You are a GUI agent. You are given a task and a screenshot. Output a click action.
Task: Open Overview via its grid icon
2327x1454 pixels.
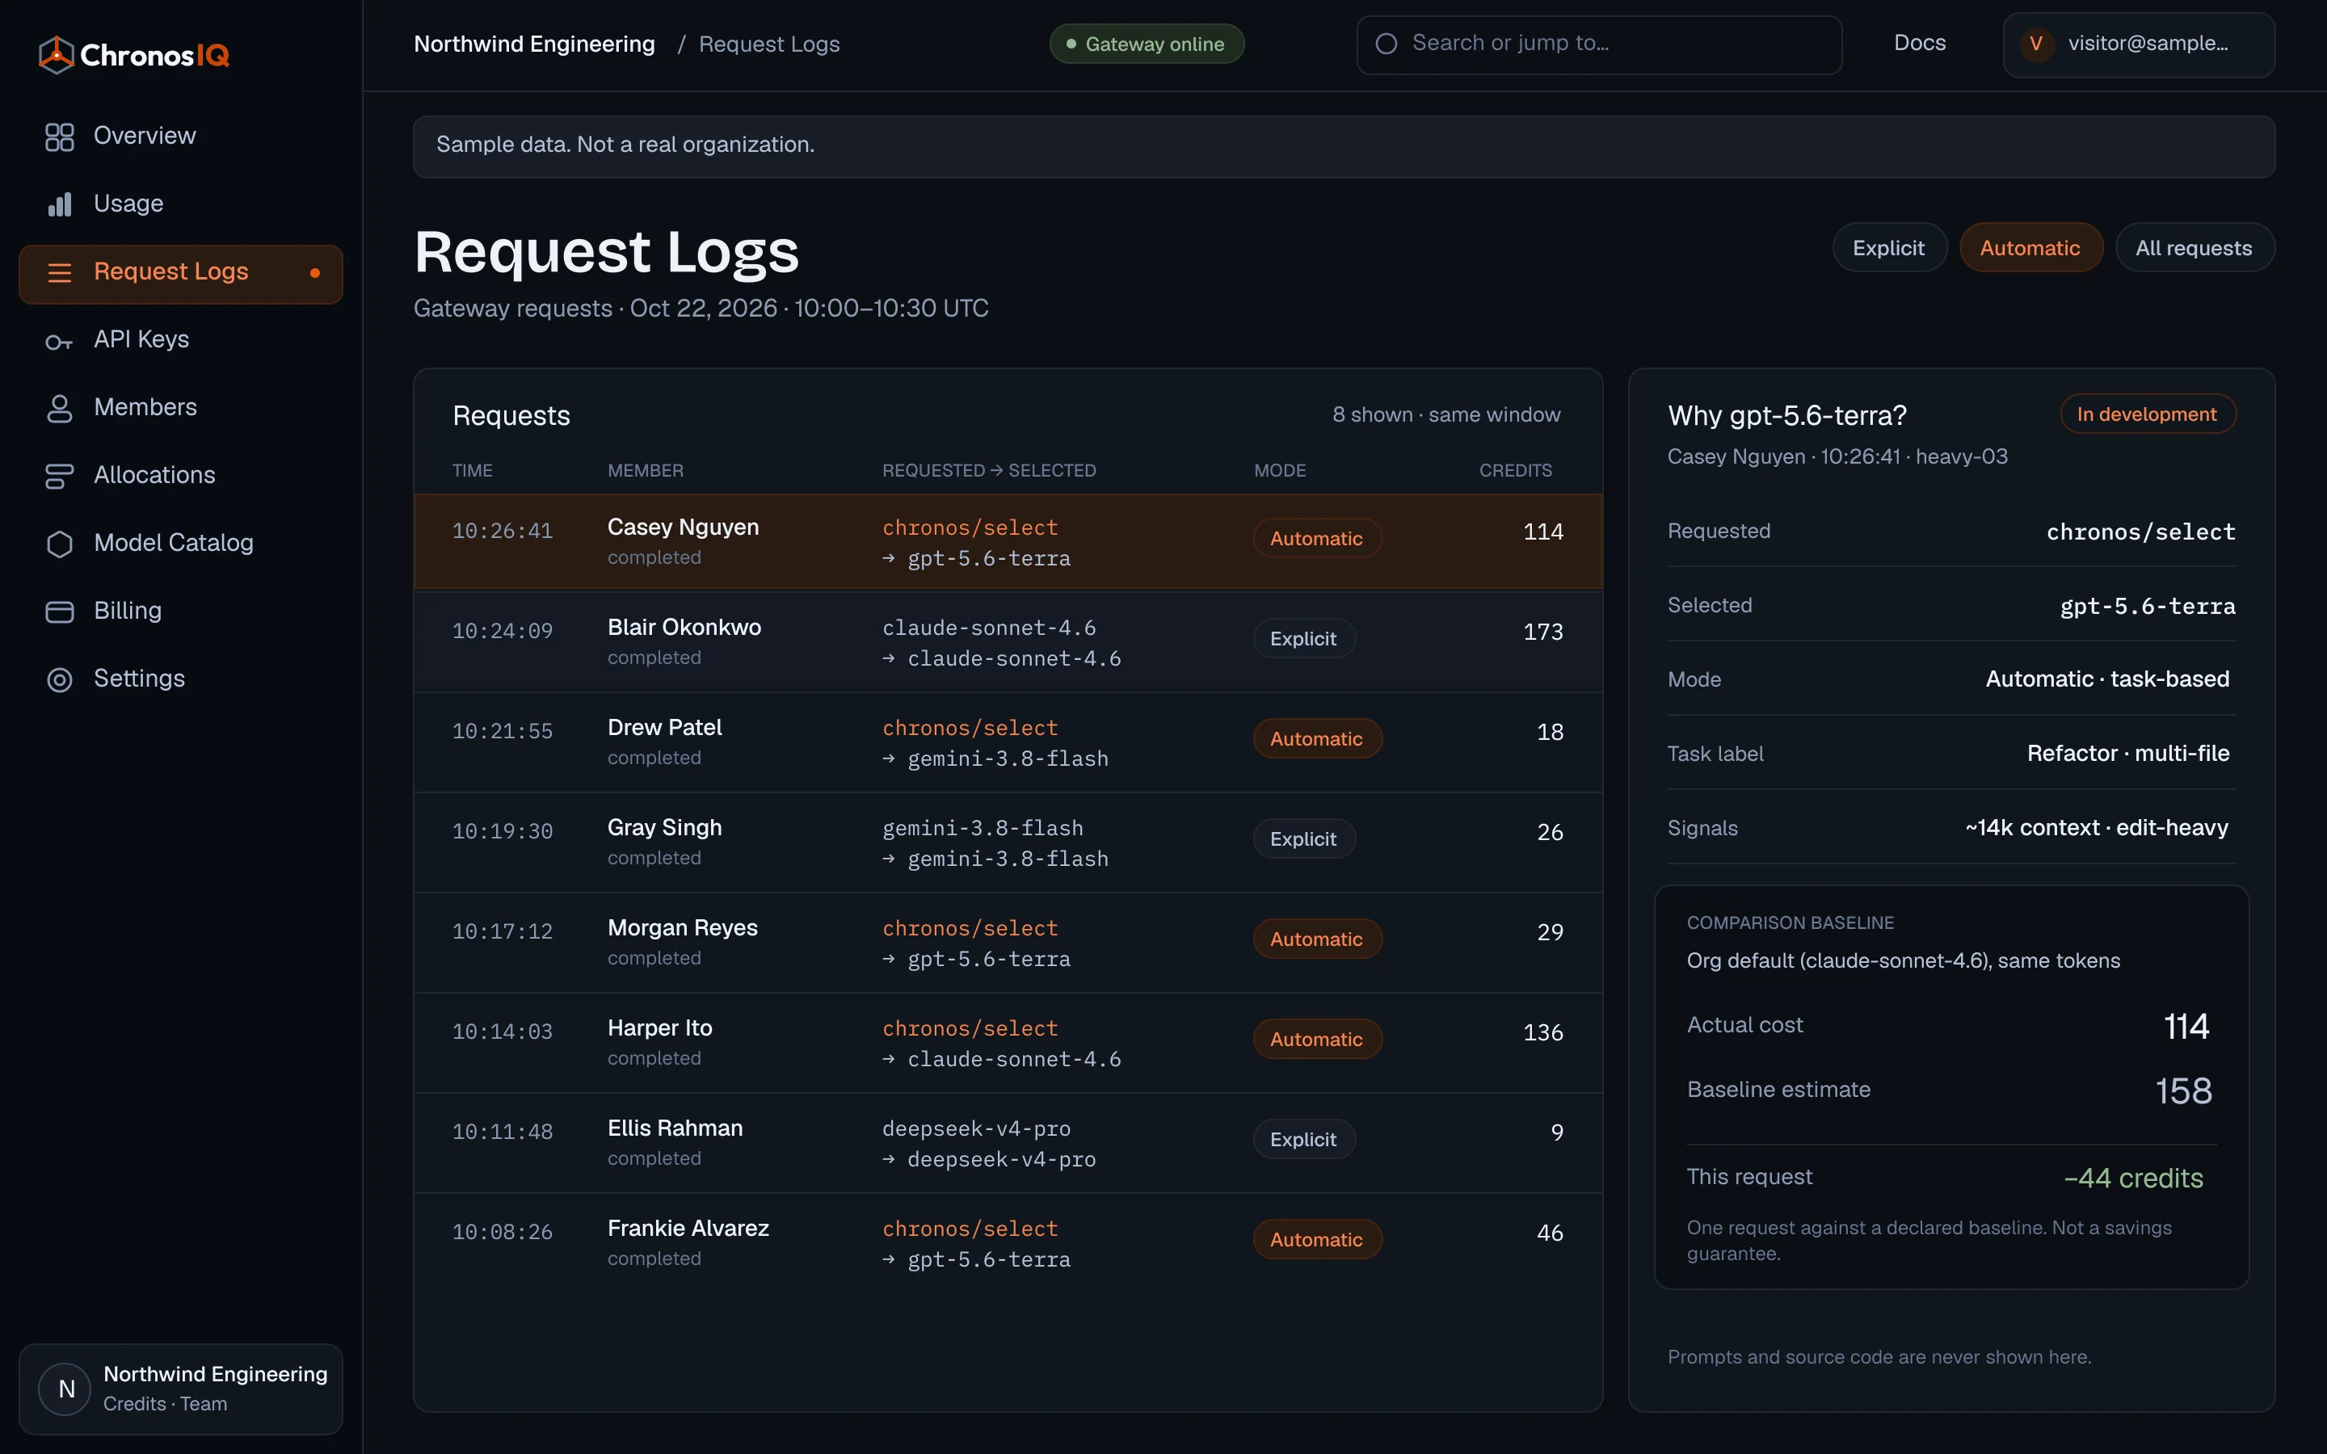click(60, 137)
